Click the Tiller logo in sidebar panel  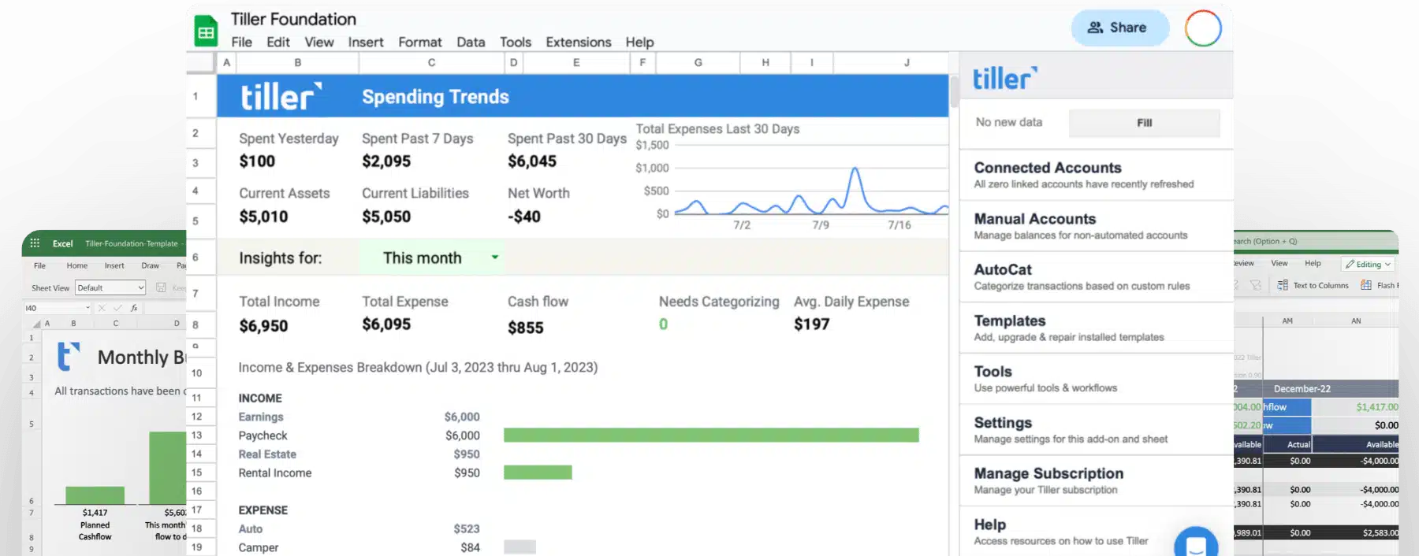1004,78
